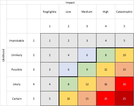The height and width of the screenshot is (106, 134).
Task: Click the Impact header cell
Action: pyautogui.click(x=70, y=2)
